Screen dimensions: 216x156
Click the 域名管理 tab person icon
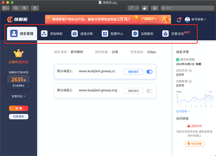click(14, 34)
